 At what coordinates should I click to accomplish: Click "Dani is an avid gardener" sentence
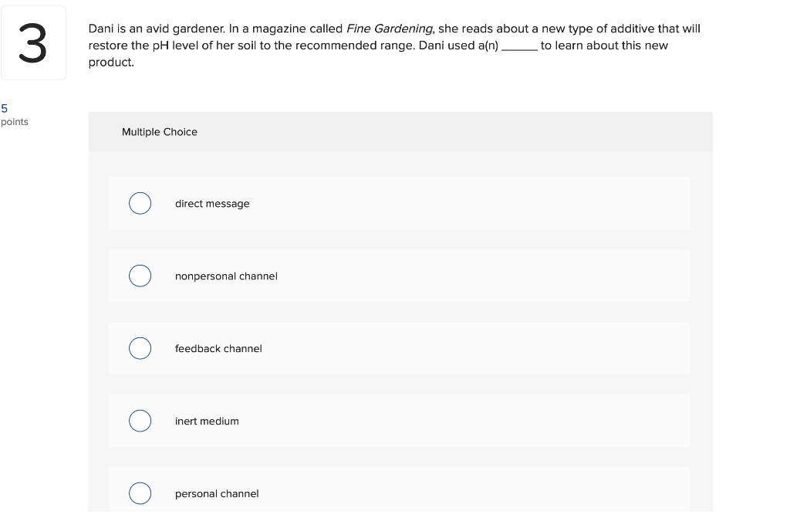tap(156, 29)
